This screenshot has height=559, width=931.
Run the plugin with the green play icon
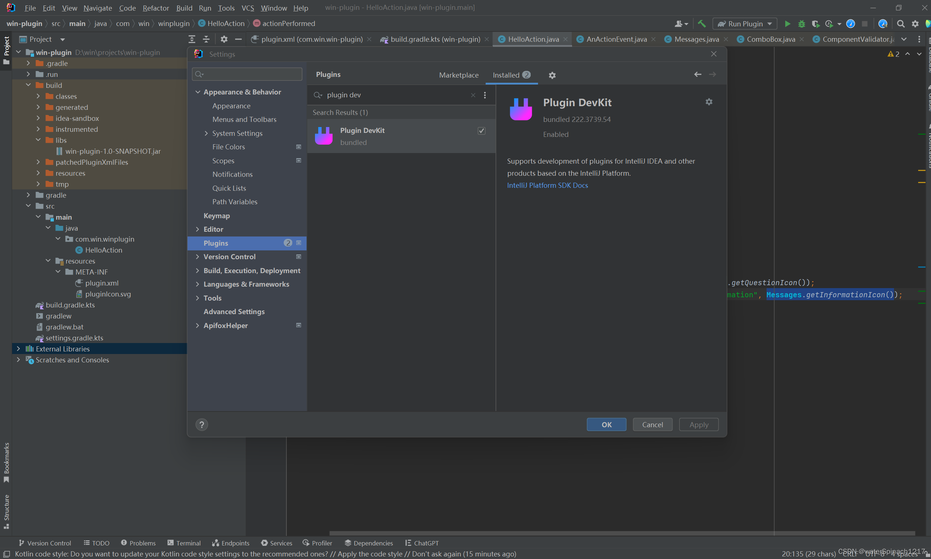point(787,24)
